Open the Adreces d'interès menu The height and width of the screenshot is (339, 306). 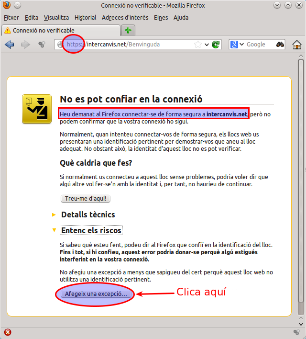[x=125, y=18]
